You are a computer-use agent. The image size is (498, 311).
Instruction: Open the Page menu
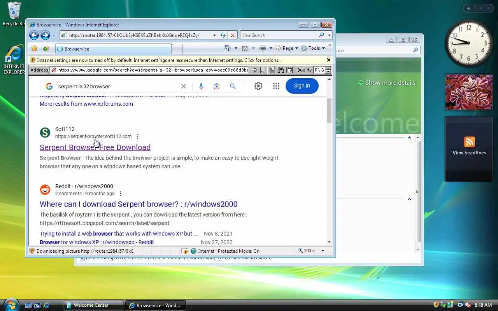click(286, 48)
